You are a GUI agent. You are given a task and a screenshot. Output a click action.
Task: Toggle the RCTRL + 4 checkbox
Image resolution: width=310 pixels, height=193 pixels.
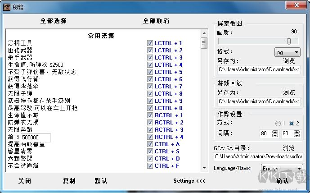[150, 137]
